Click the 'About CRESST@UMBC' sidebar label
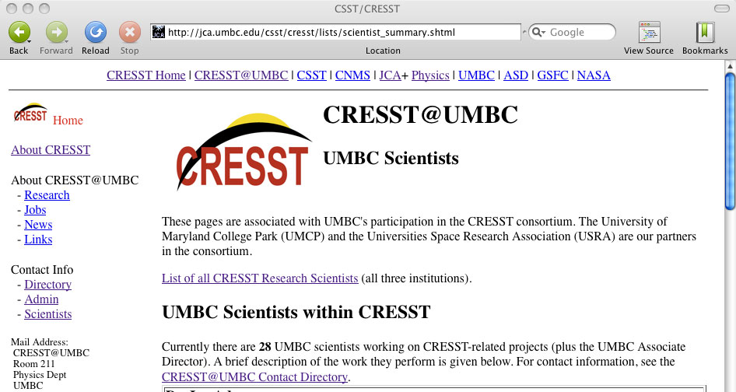 click(x=75, y=180)
